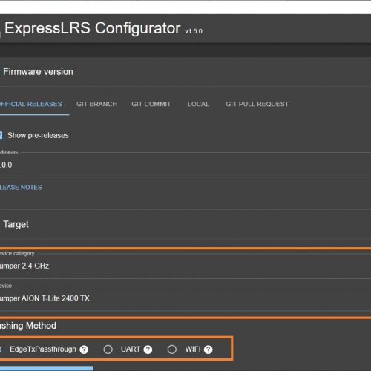The image size is (371, 371).
Task: Open the Release Notes link
Action: click(x=21, y=188)
